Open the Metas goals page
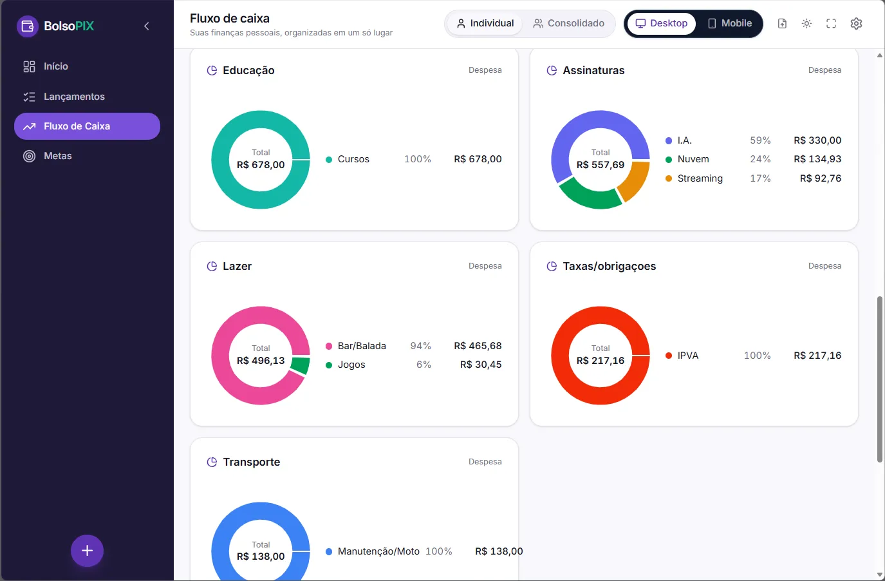This screenshot has height=581, width=885. tap(87, 156)
